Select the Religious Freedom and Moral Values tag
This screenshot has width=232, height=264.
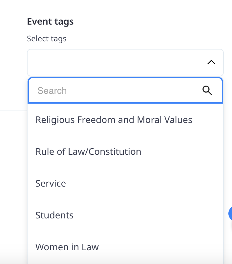pyautogui.click(x=114, y=120)
